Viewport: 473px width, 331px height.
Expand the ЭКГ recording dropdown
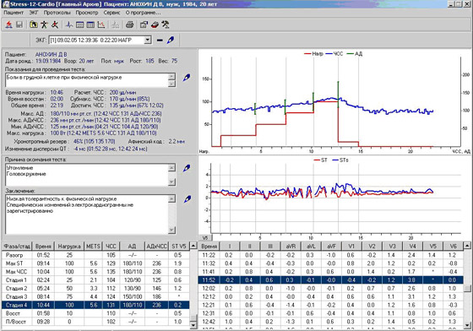[x=148, y=40]
